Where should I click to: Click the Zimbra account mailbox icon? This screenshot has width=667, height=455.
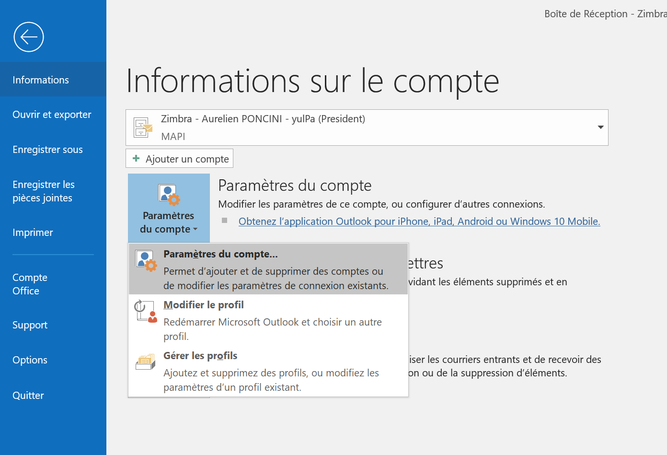(143, 128)
